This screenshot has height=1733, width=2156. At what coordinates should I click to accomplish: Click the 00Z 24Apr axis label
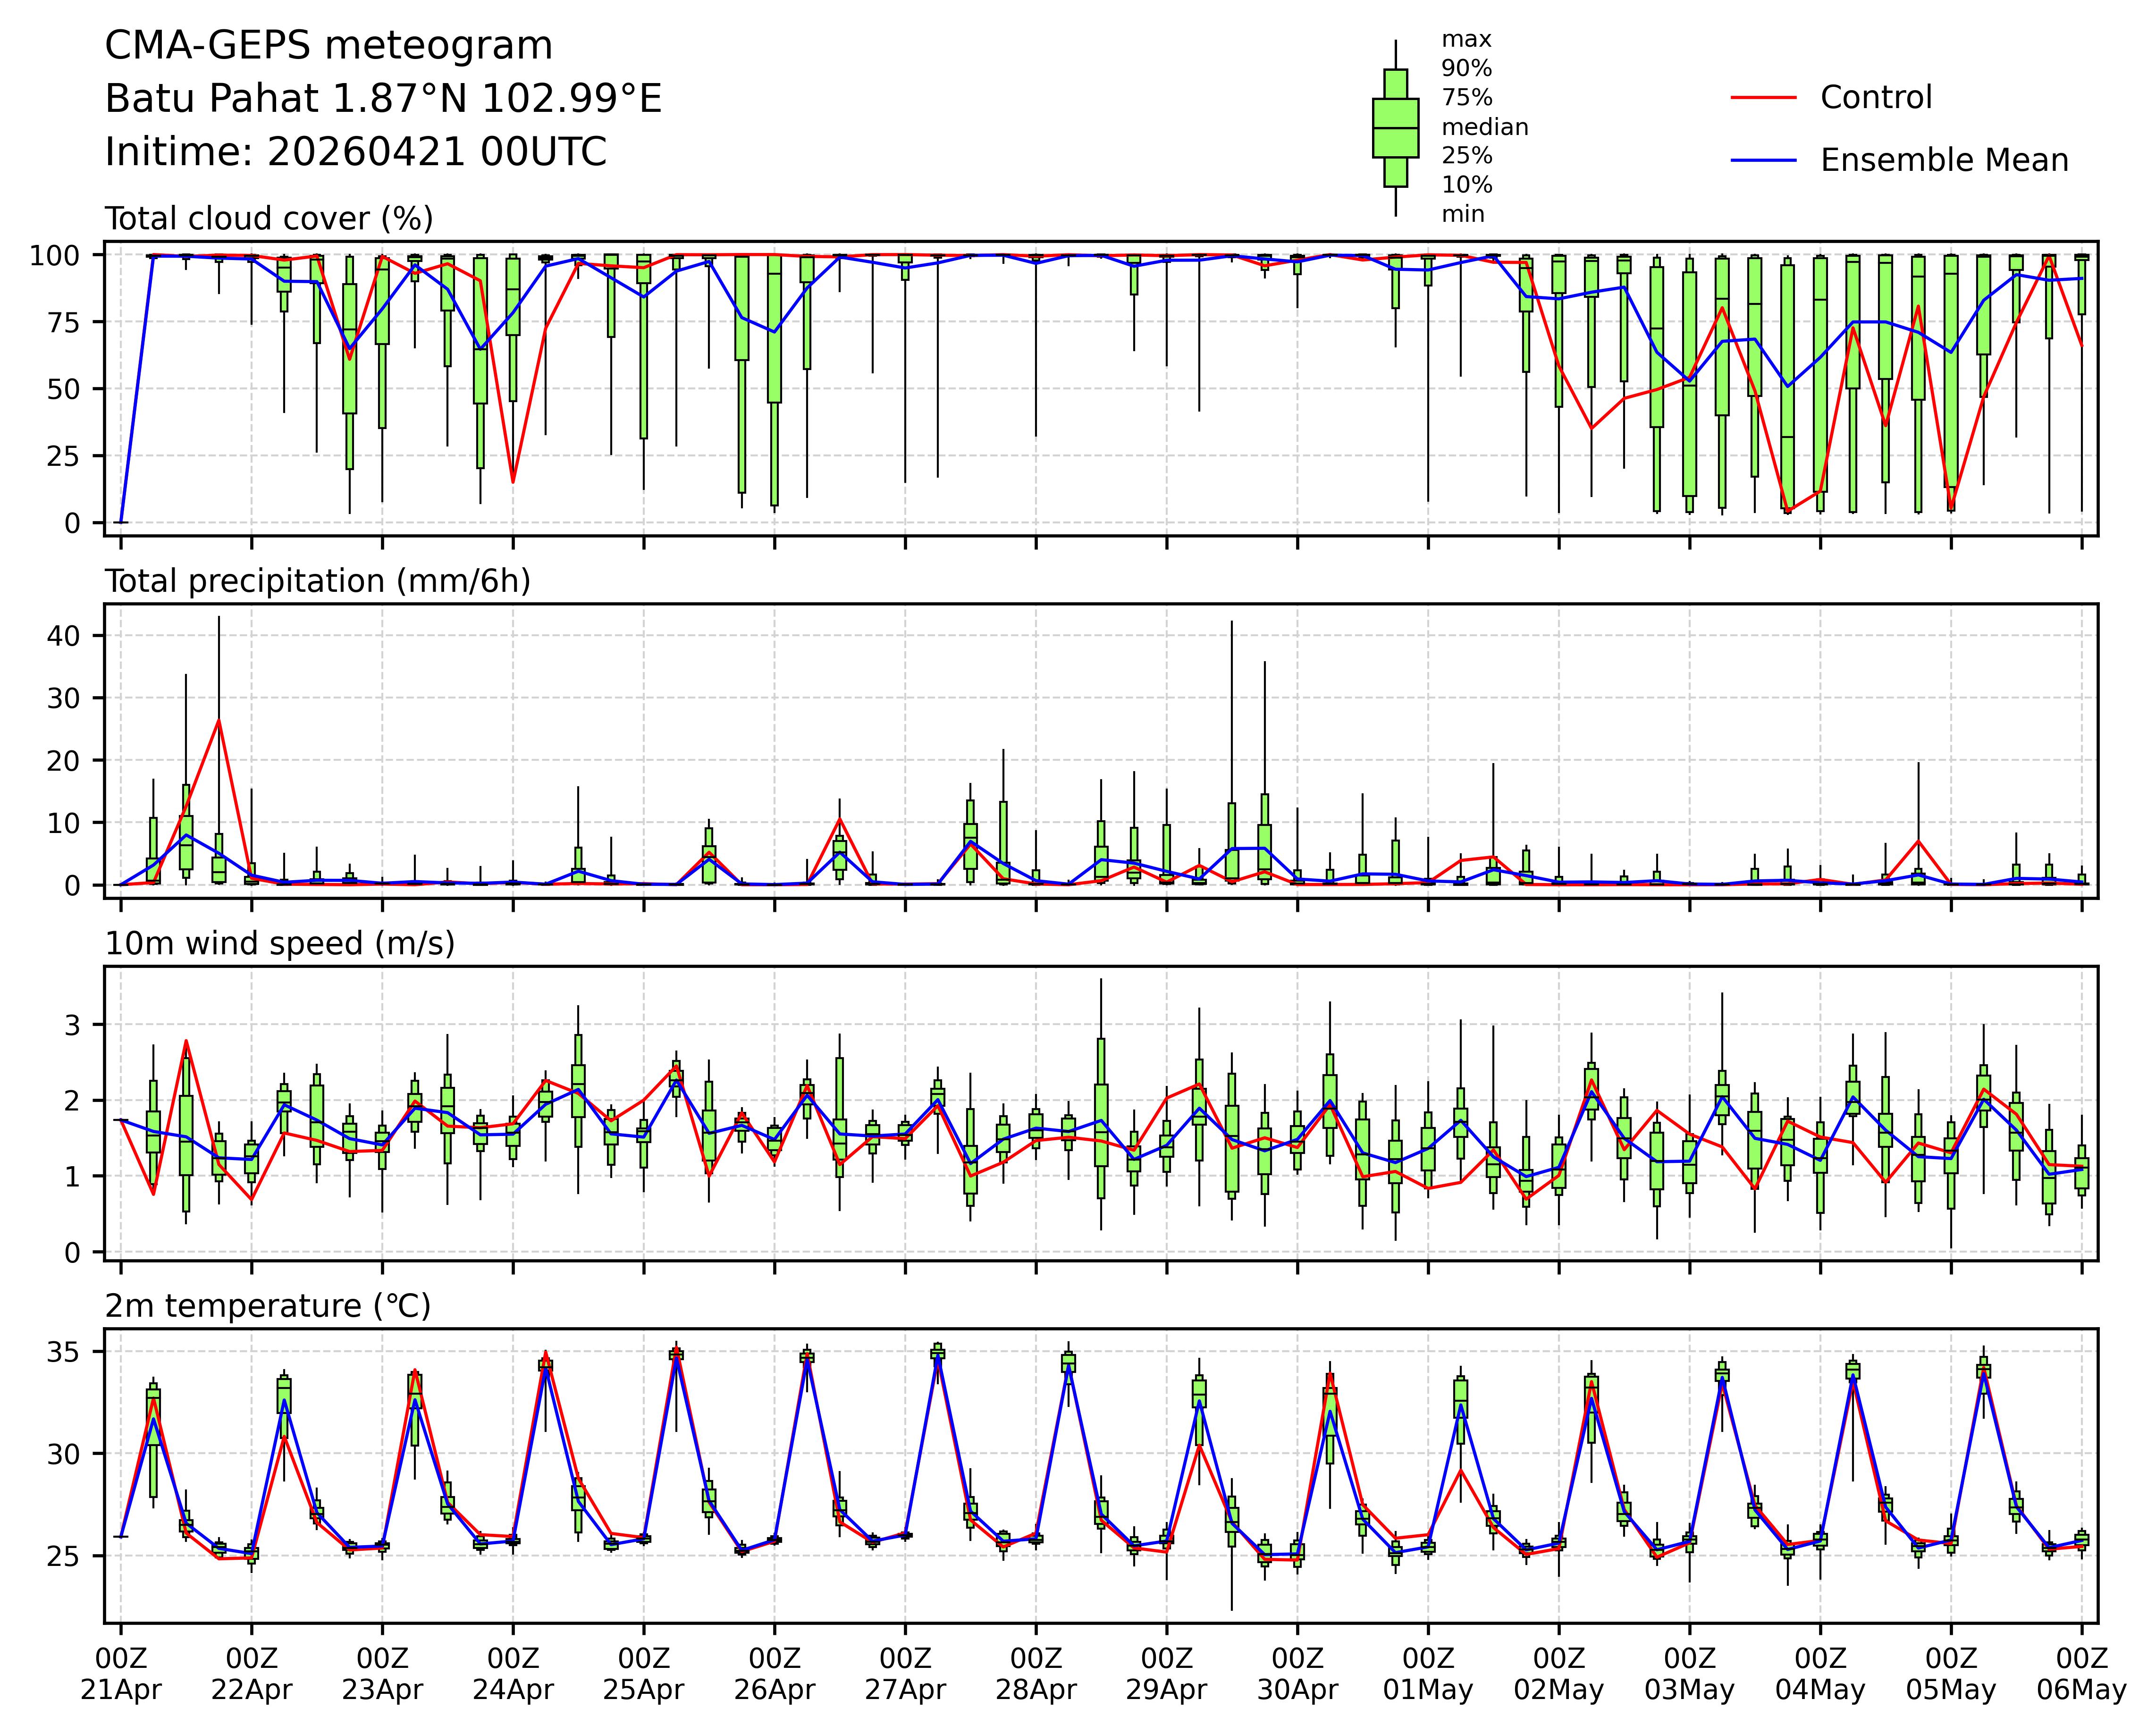pos(513,1675)
